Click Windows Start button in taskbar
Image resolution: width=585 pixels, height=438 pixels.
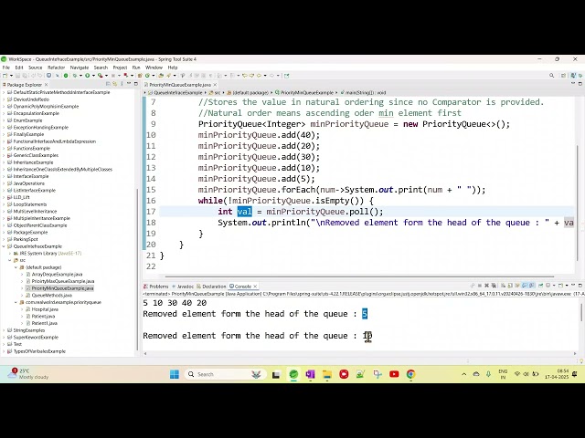[x=175, y=374]
